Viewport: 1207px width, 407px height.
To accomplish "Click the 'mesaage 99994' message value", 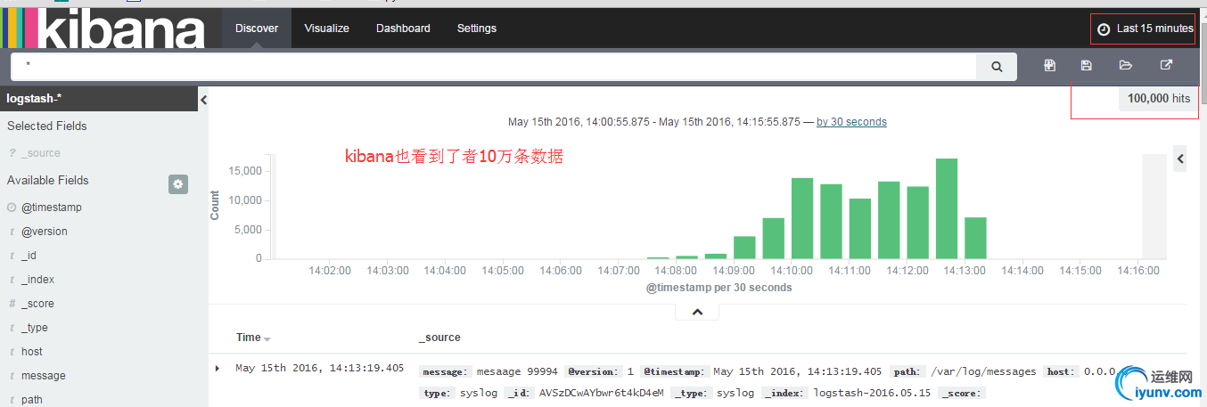I will tap(518, 371).
